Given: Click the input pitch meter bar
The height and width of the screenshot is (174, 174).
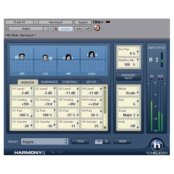Looking at the screenshot, I should coord(162,60).
